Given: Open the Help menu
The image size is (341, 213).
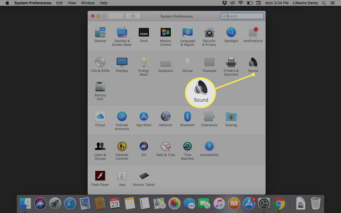Looking at the screenshot, I should [x=104, y=3].
